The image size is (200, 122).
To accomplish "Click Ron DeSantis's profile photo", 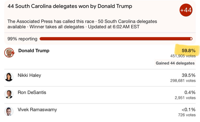I will [9, 94].
